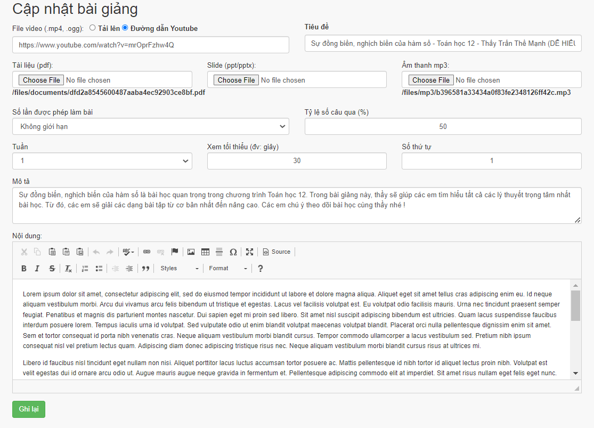Apply italic formatting in the editor
This screenshot has width=594, height=428.
click(x=37, y=269)
